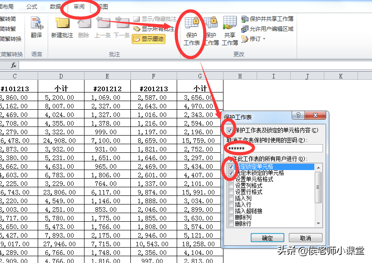The width and height of the screenshot is (372, 263).
Task: Close the Protect Sheet dialog
Action: (x=315, y=115)
